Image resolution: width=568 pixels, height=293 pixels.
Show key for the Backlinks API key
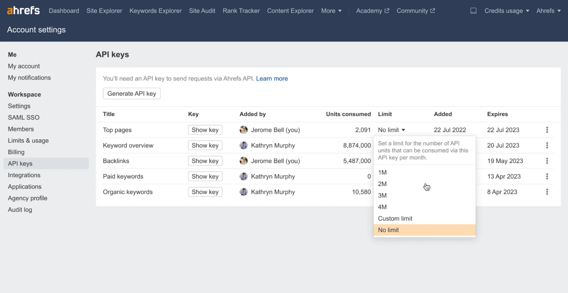pos(205,161)
